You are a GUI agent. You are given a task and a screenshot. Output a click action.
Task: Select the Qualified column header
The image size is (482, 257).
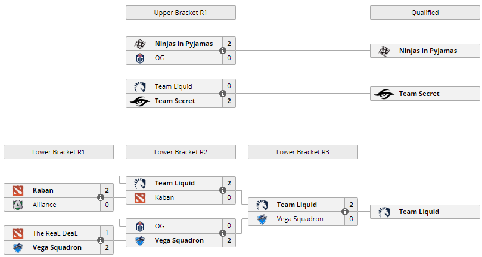coord(425,13)
